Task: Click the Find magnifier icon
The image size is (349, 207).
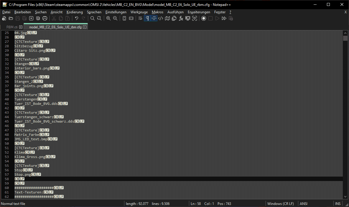Action: tap(93, 19)
